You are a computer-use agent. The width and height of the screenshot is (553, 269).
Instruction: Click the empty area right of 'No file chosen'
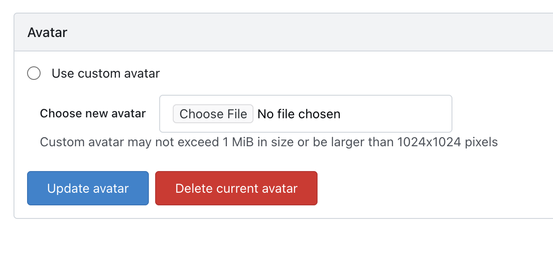tap(397, 114)
